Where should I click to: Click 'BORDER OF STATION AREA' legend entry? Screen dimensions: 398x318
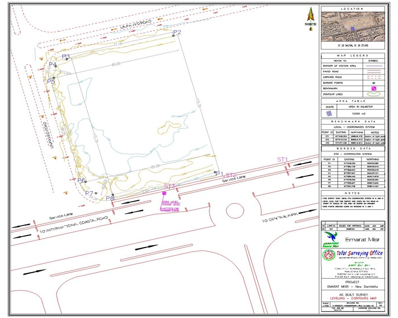pyautogui.click(x=340, y=66)
